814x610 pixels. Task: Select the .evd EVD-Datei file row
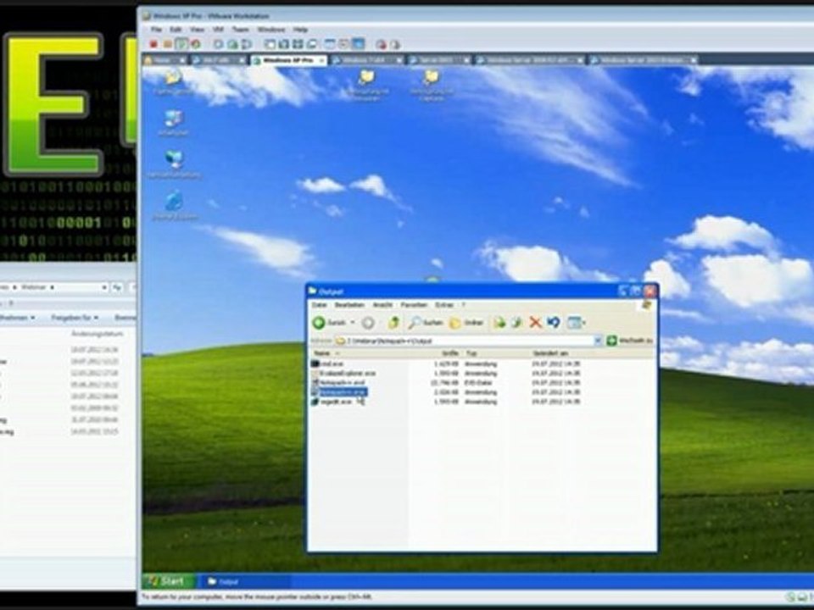coord(338,382)
